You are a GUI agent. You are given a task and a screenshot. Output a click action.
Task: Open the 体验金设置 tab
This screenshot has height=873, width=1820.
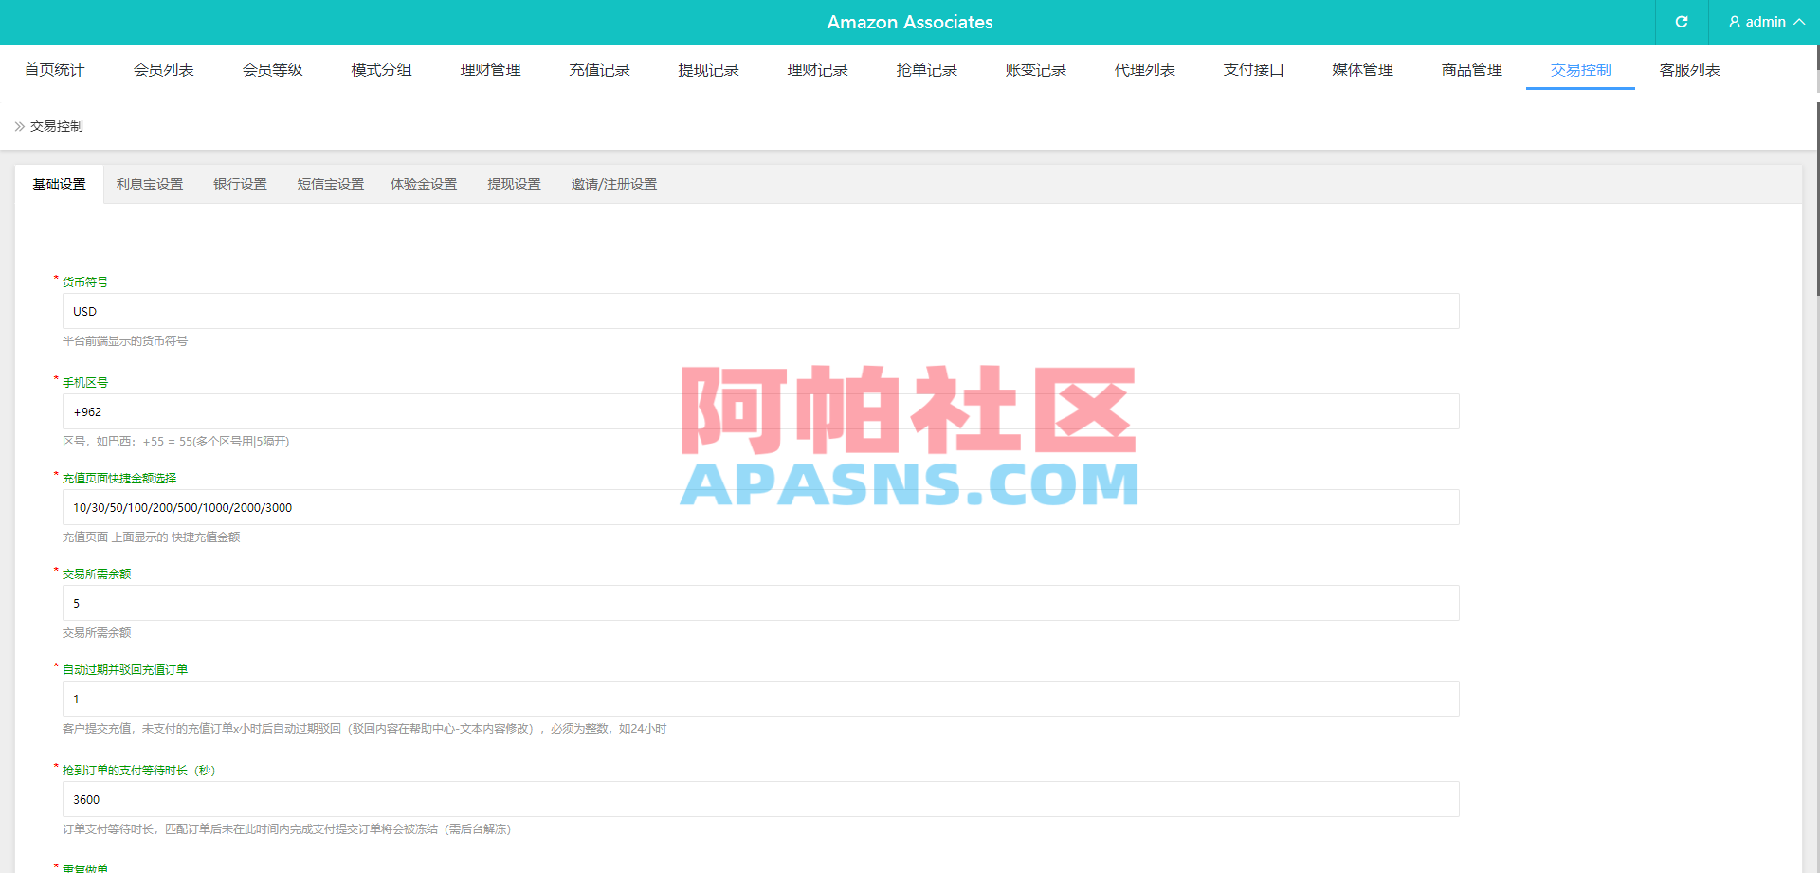tap(424, 183)
